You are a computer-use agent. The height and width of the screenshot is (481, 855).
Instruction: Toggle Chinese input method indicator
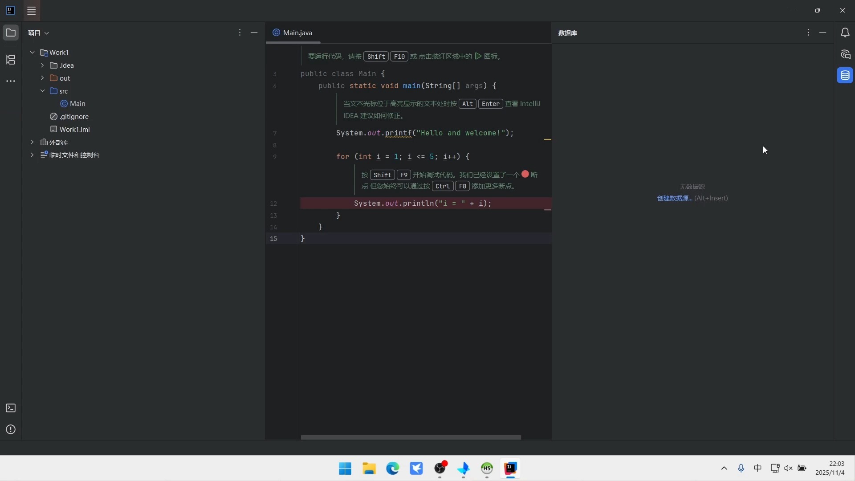(757, 468)
